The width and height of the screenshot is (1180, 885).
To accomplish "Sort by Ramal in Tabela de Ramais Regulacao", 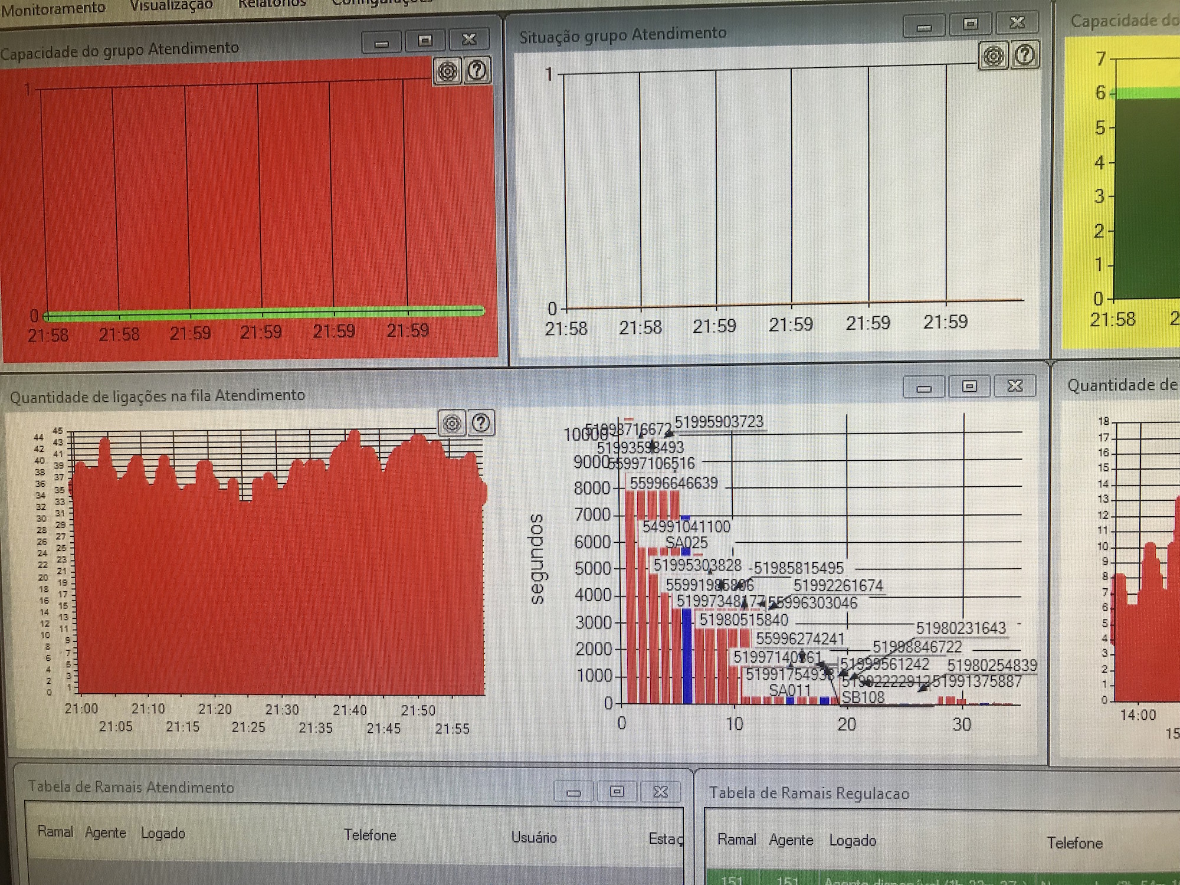I will [736, 839].
